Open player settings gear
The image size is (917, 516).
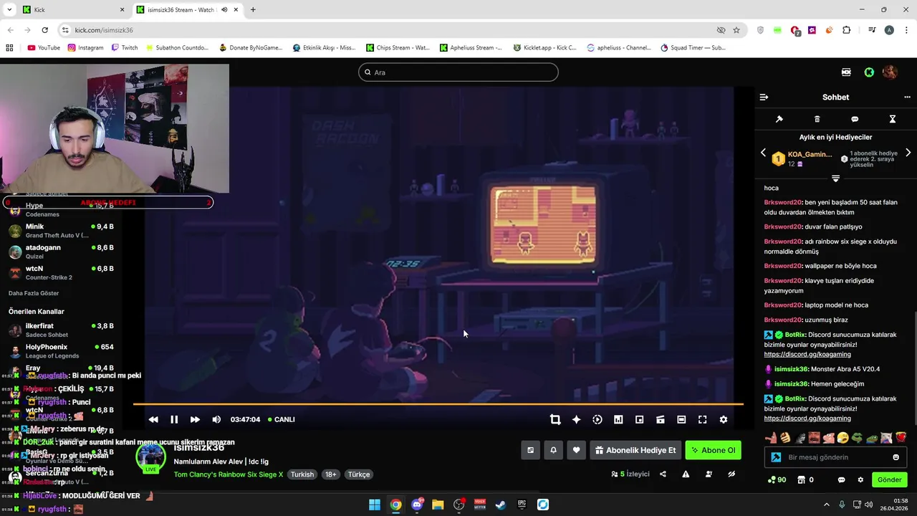(724, 419)
